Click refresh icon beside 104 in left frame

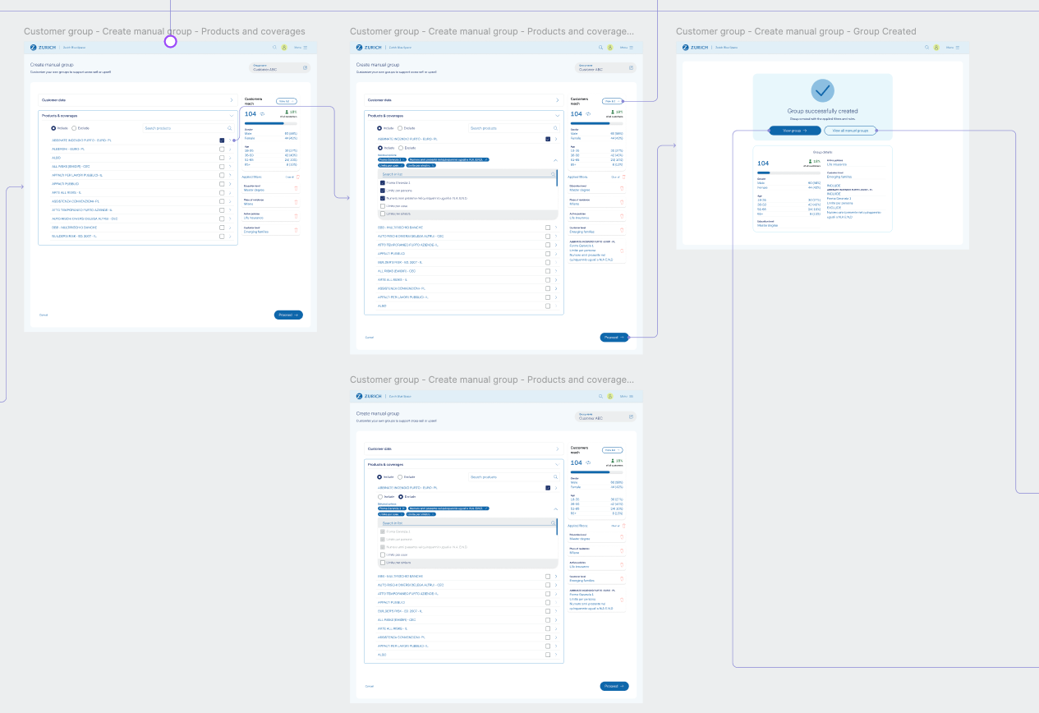tap(264, 114)
